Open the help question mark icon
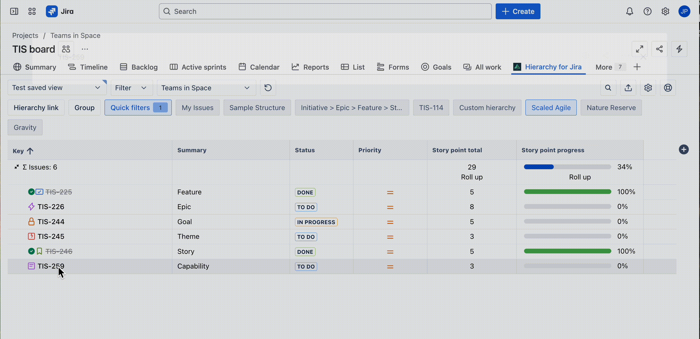 pos(647,11)
